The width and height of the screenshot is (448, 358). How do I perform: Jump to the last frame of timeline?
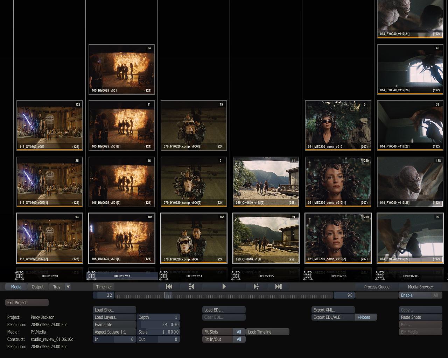[278, 287]
